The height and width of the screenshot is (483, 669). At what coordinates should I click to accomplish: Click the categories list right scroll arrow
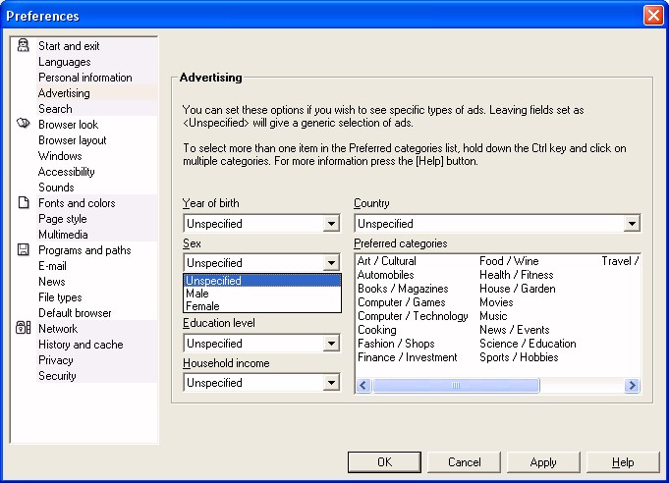pyautogui.click(x=632, y=386)
